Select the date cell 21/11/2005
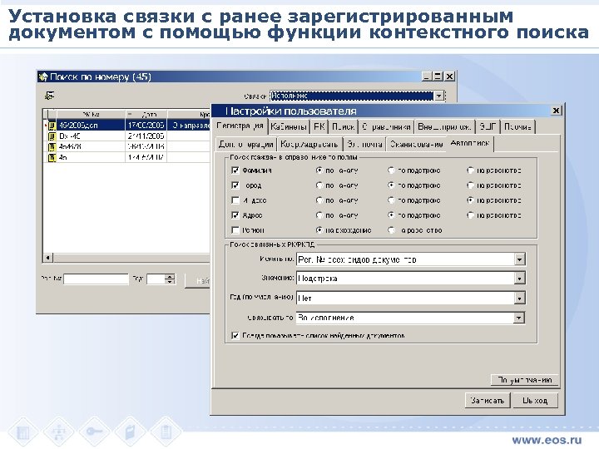The height and width of the screenshot is (449, 599). (146, 136)
